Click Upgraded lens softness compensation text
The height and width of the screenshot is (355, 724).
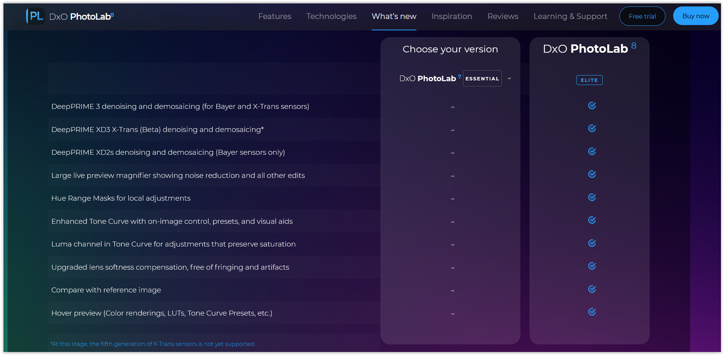point(170,267)
